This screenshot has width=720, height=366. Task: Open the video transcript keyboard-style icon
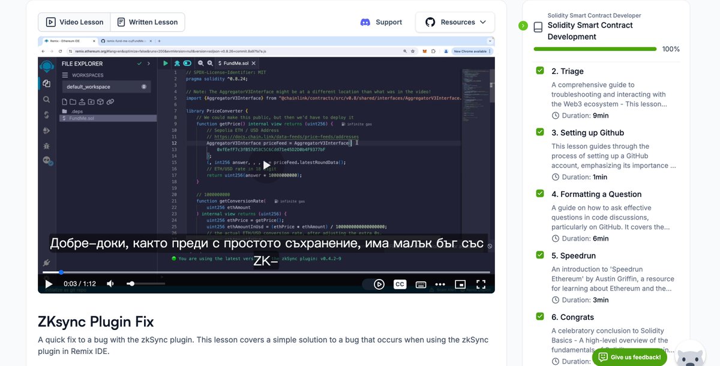[x=421, y=284]
